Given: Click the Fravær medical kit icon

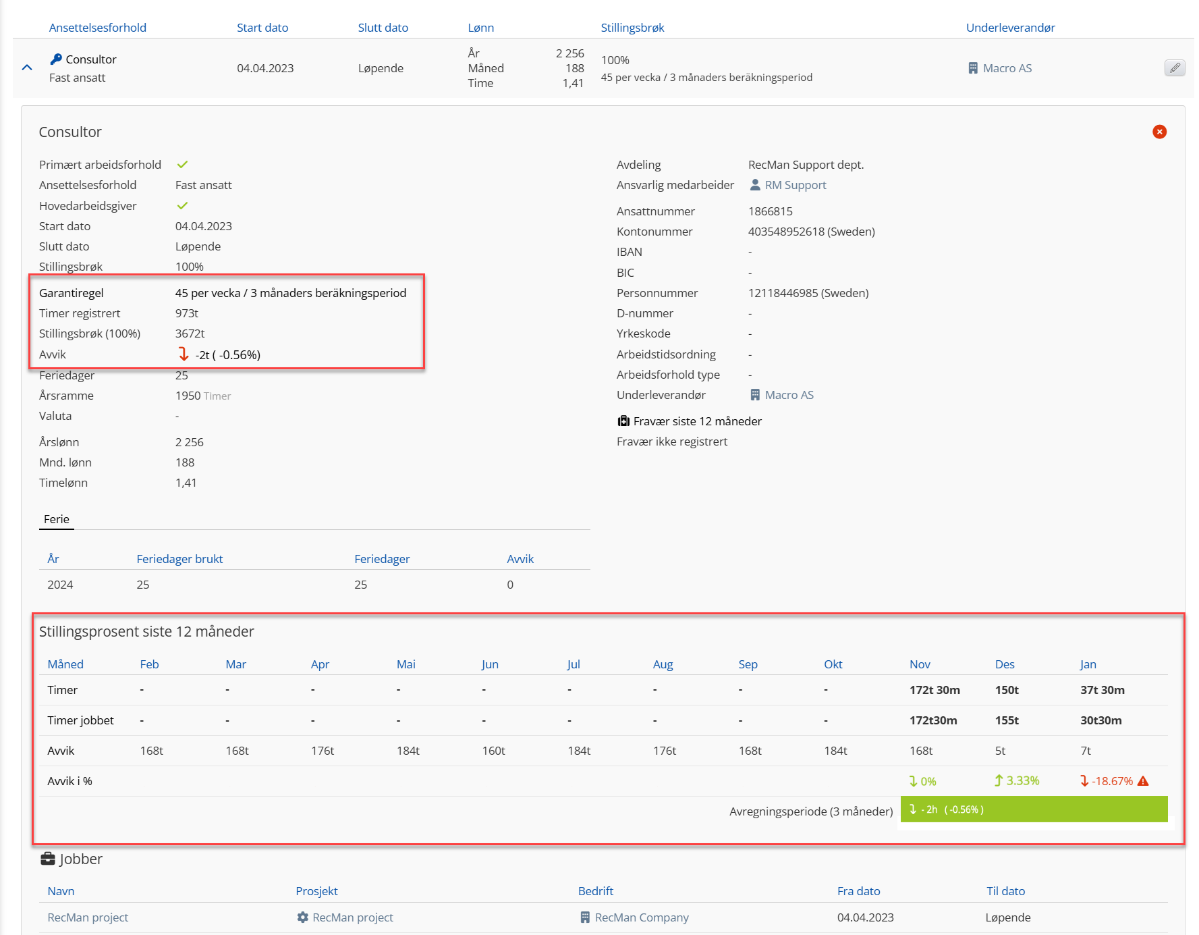Looking at the screenshot, I should click(623, 421).
